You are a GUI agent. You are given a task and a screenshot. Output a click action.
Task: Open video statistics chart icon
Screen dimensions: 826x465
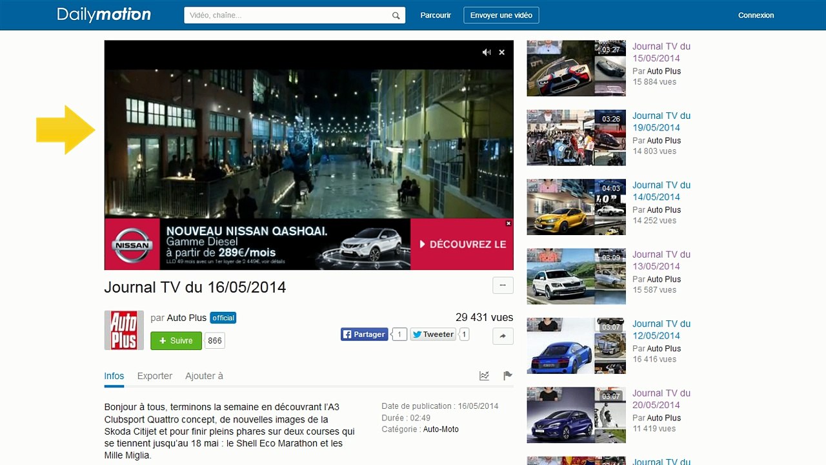tap(484, 375)
